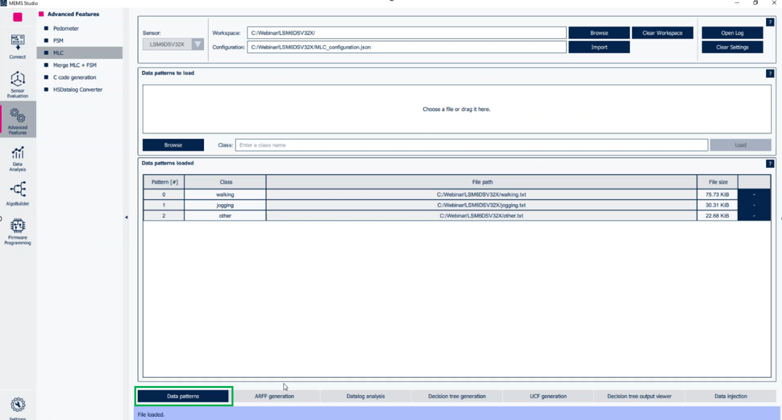
Task: Select HSDatalog Converter in the sidebar
Action: point(78,90)
